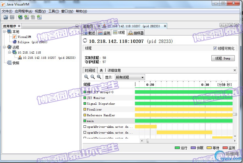Collapse the 本地 tree node

4,32
